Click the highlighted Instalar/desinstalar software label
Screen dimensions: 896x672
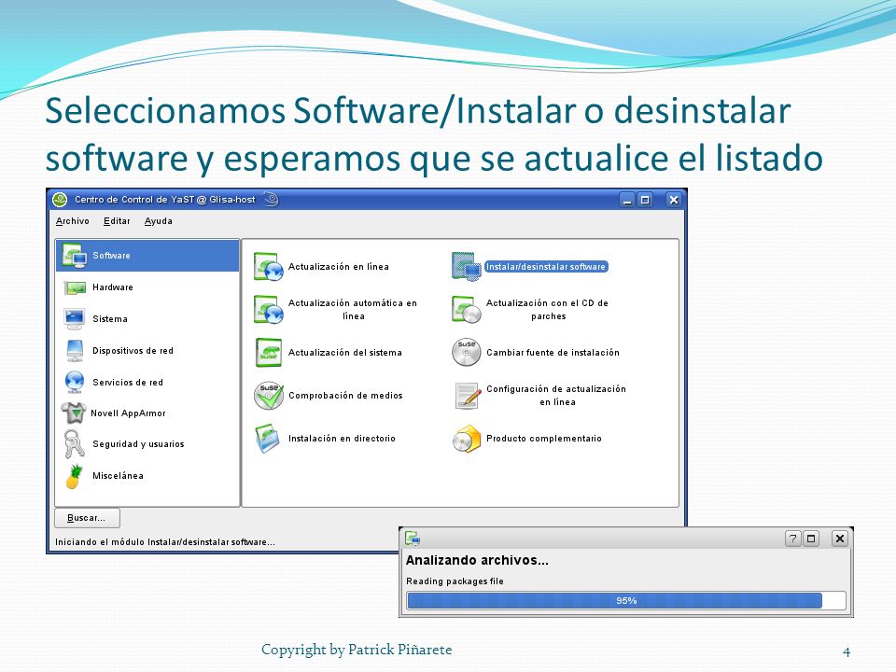click(x=546, y=267)
